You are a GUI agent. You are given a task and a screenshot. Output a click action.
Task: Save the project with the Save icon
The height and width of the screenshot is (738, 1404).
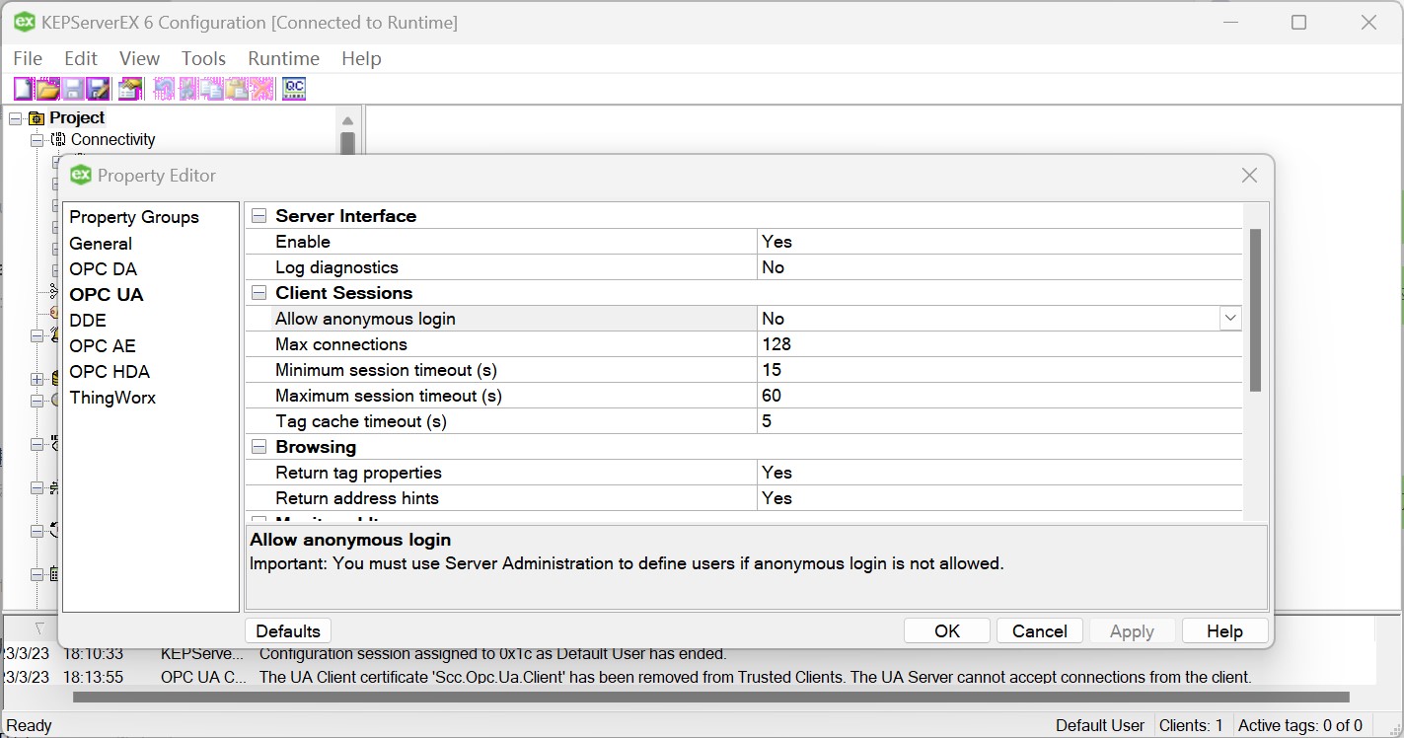point(73,88)
